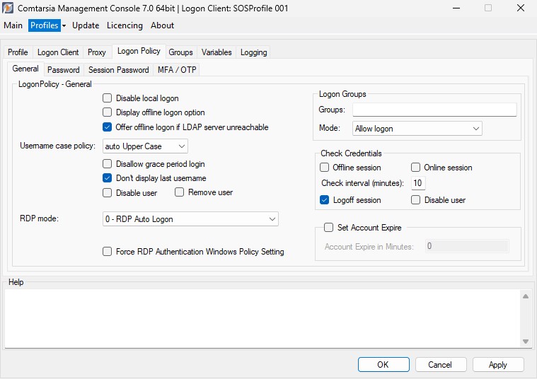Viewport: 537px width, 379px height.
Task: Open the Licencing menu
Action: coord(125,25)
